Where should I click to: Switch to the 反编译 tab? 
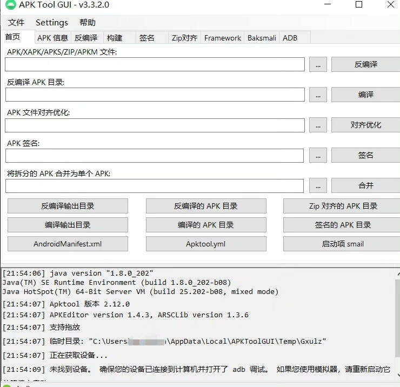click(86, 38)
